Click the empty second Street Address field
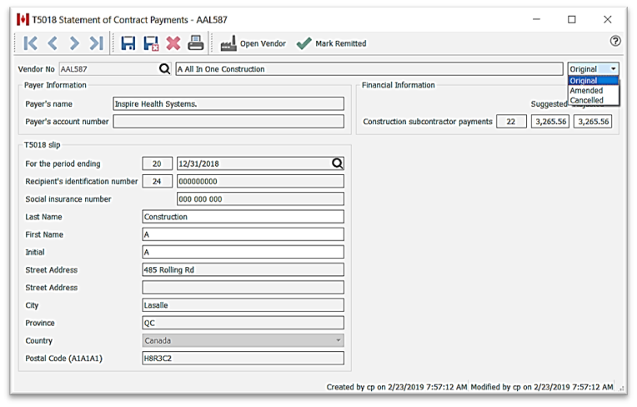The width and height of the screenshot is (637, 407). point(243,287)
